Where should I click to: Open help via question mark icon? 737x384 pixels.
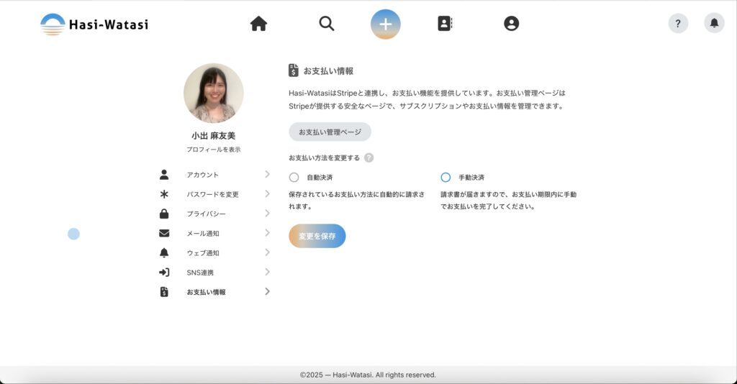pos(678,24)
